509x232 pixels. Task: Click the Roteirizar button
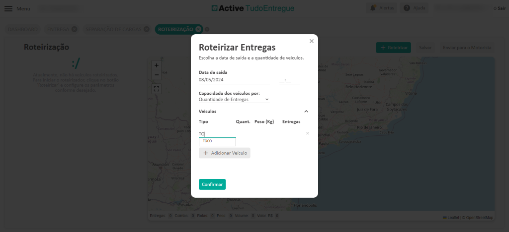[x=394, y=48]
